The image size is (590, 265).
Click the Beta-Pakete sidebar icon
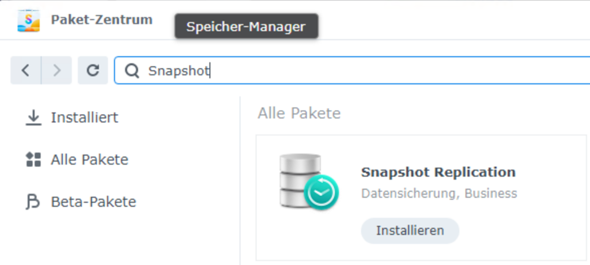coord(34,202)
